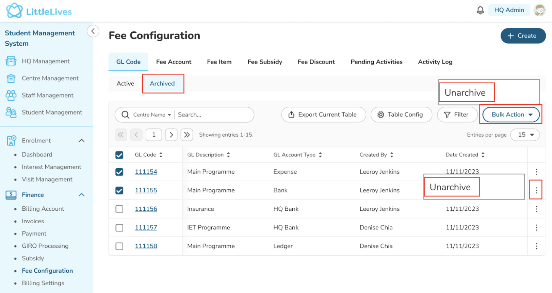Tick the checkbox for GL code 111156
This screenshot has height=293, width=552.
[x=119, y=209]
